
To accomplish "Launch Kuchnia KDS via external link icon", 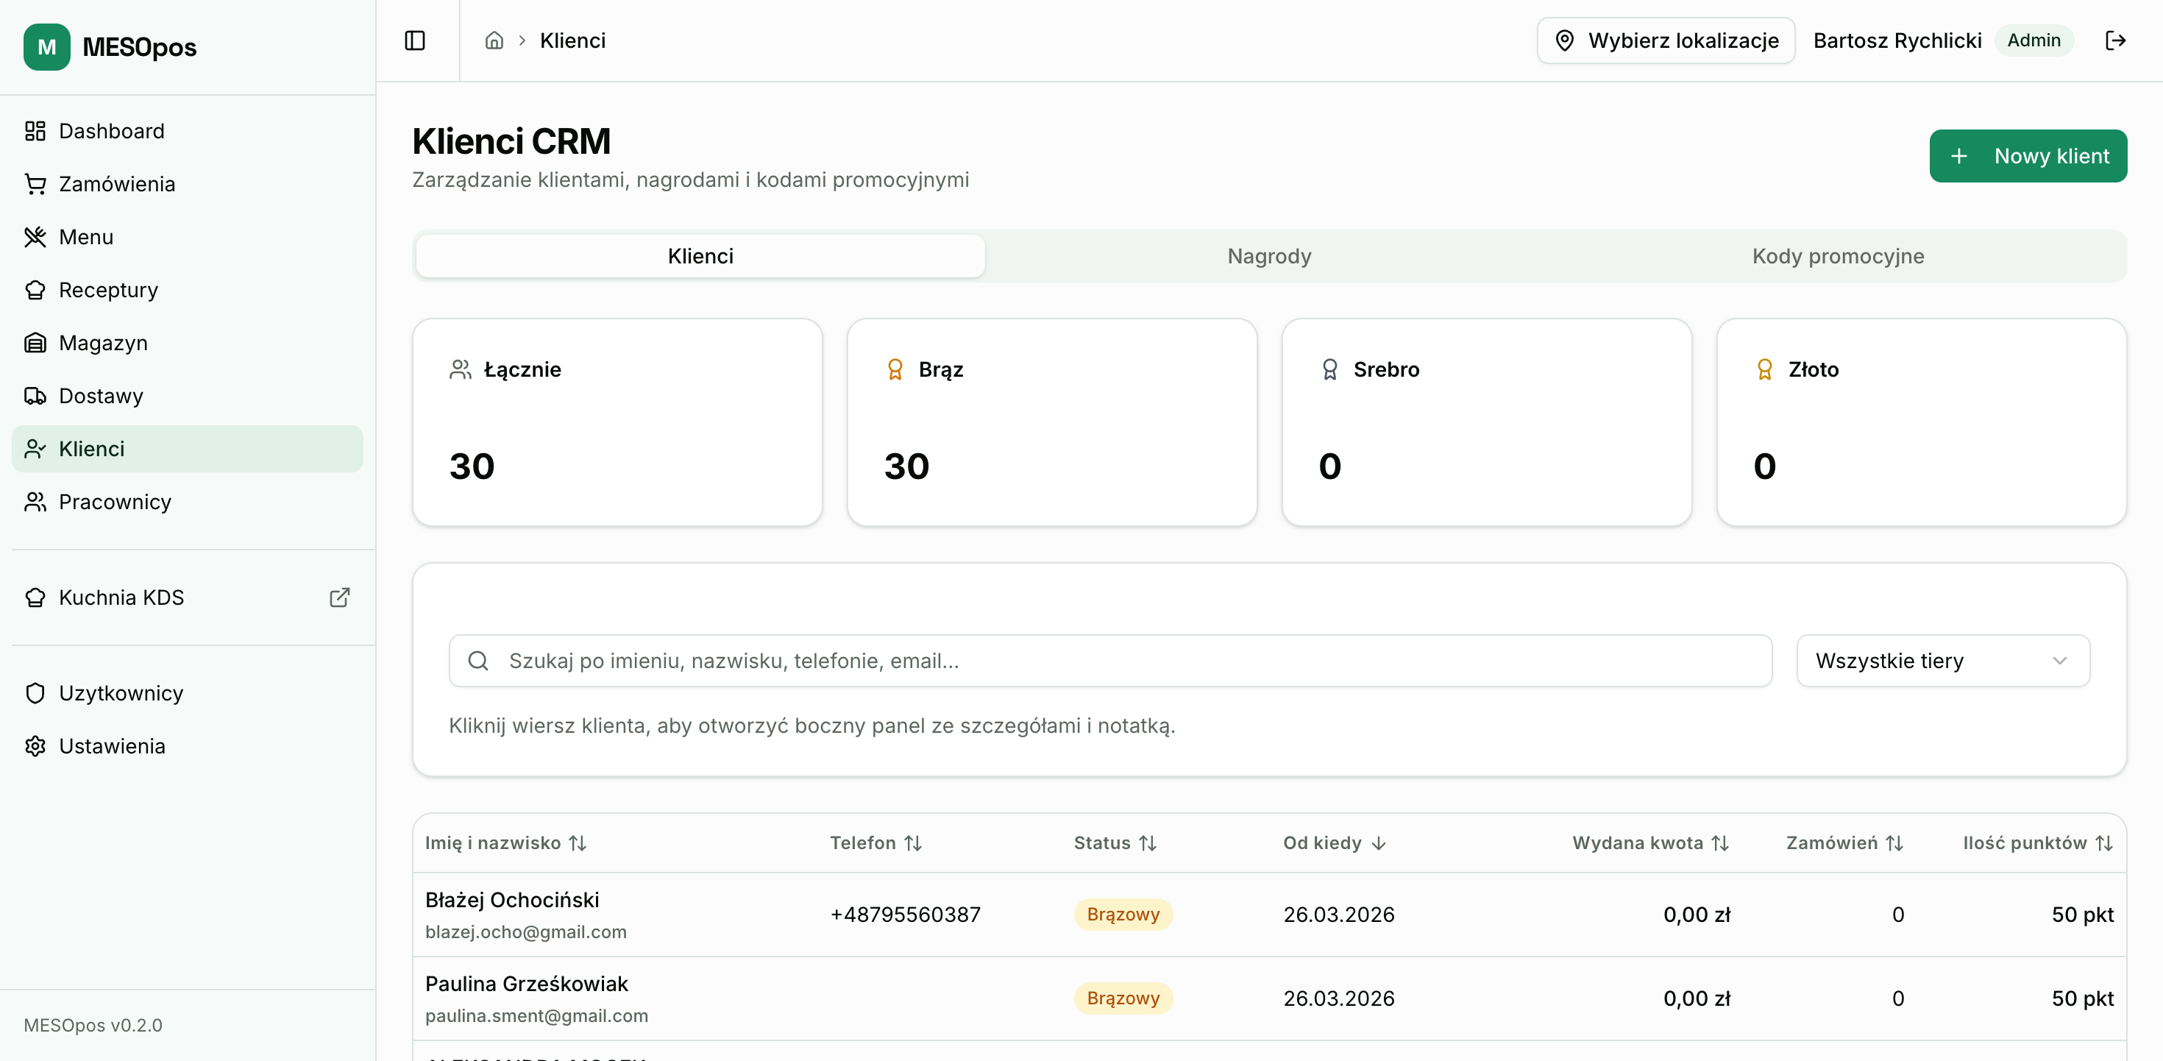I will point(340,597).
